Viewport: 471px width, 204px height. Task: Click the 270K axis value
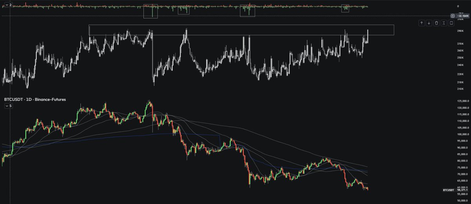[x=460, y=44]
